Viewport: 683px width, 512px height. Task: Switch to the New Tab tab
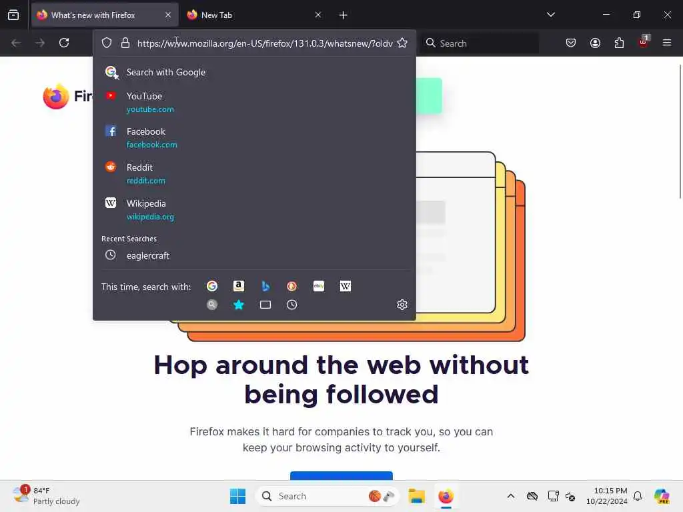point(254,15)
